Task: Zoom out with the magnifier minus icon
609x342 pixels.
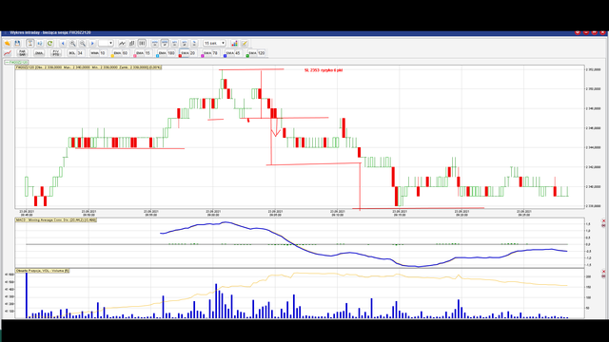Action: [x=83, y=44]
